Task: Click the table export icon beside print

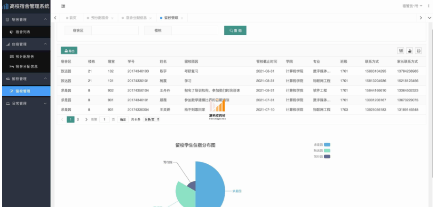Action: point(410,51)
